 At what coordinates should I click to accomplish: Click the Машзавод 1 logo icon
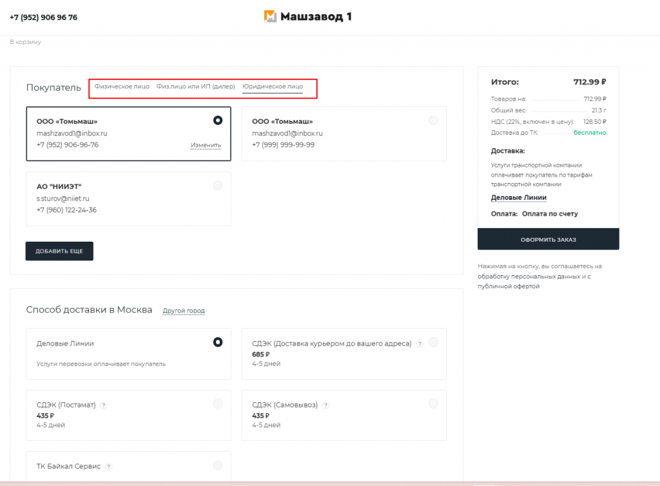(x=271, y=17)
